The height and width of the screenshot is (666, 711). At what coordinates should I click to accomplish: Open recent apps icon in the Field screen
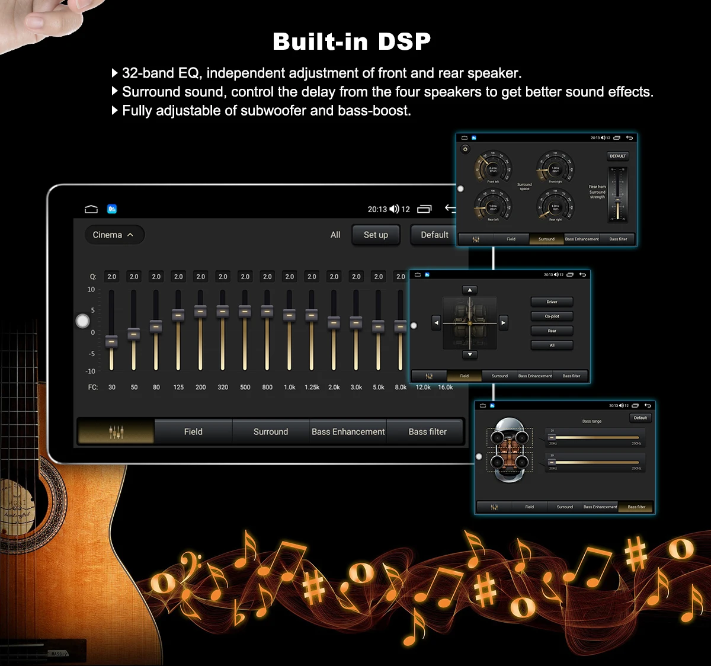[x=570, y=274]
